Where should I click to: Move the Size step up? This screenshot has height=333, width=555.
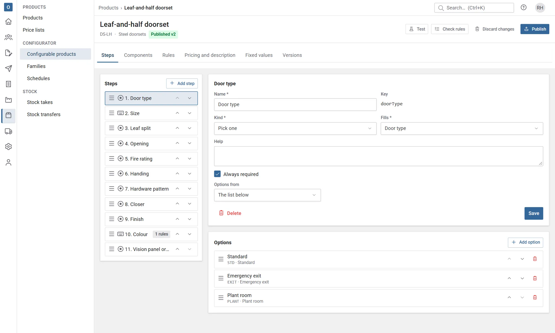tap(177, 113)
